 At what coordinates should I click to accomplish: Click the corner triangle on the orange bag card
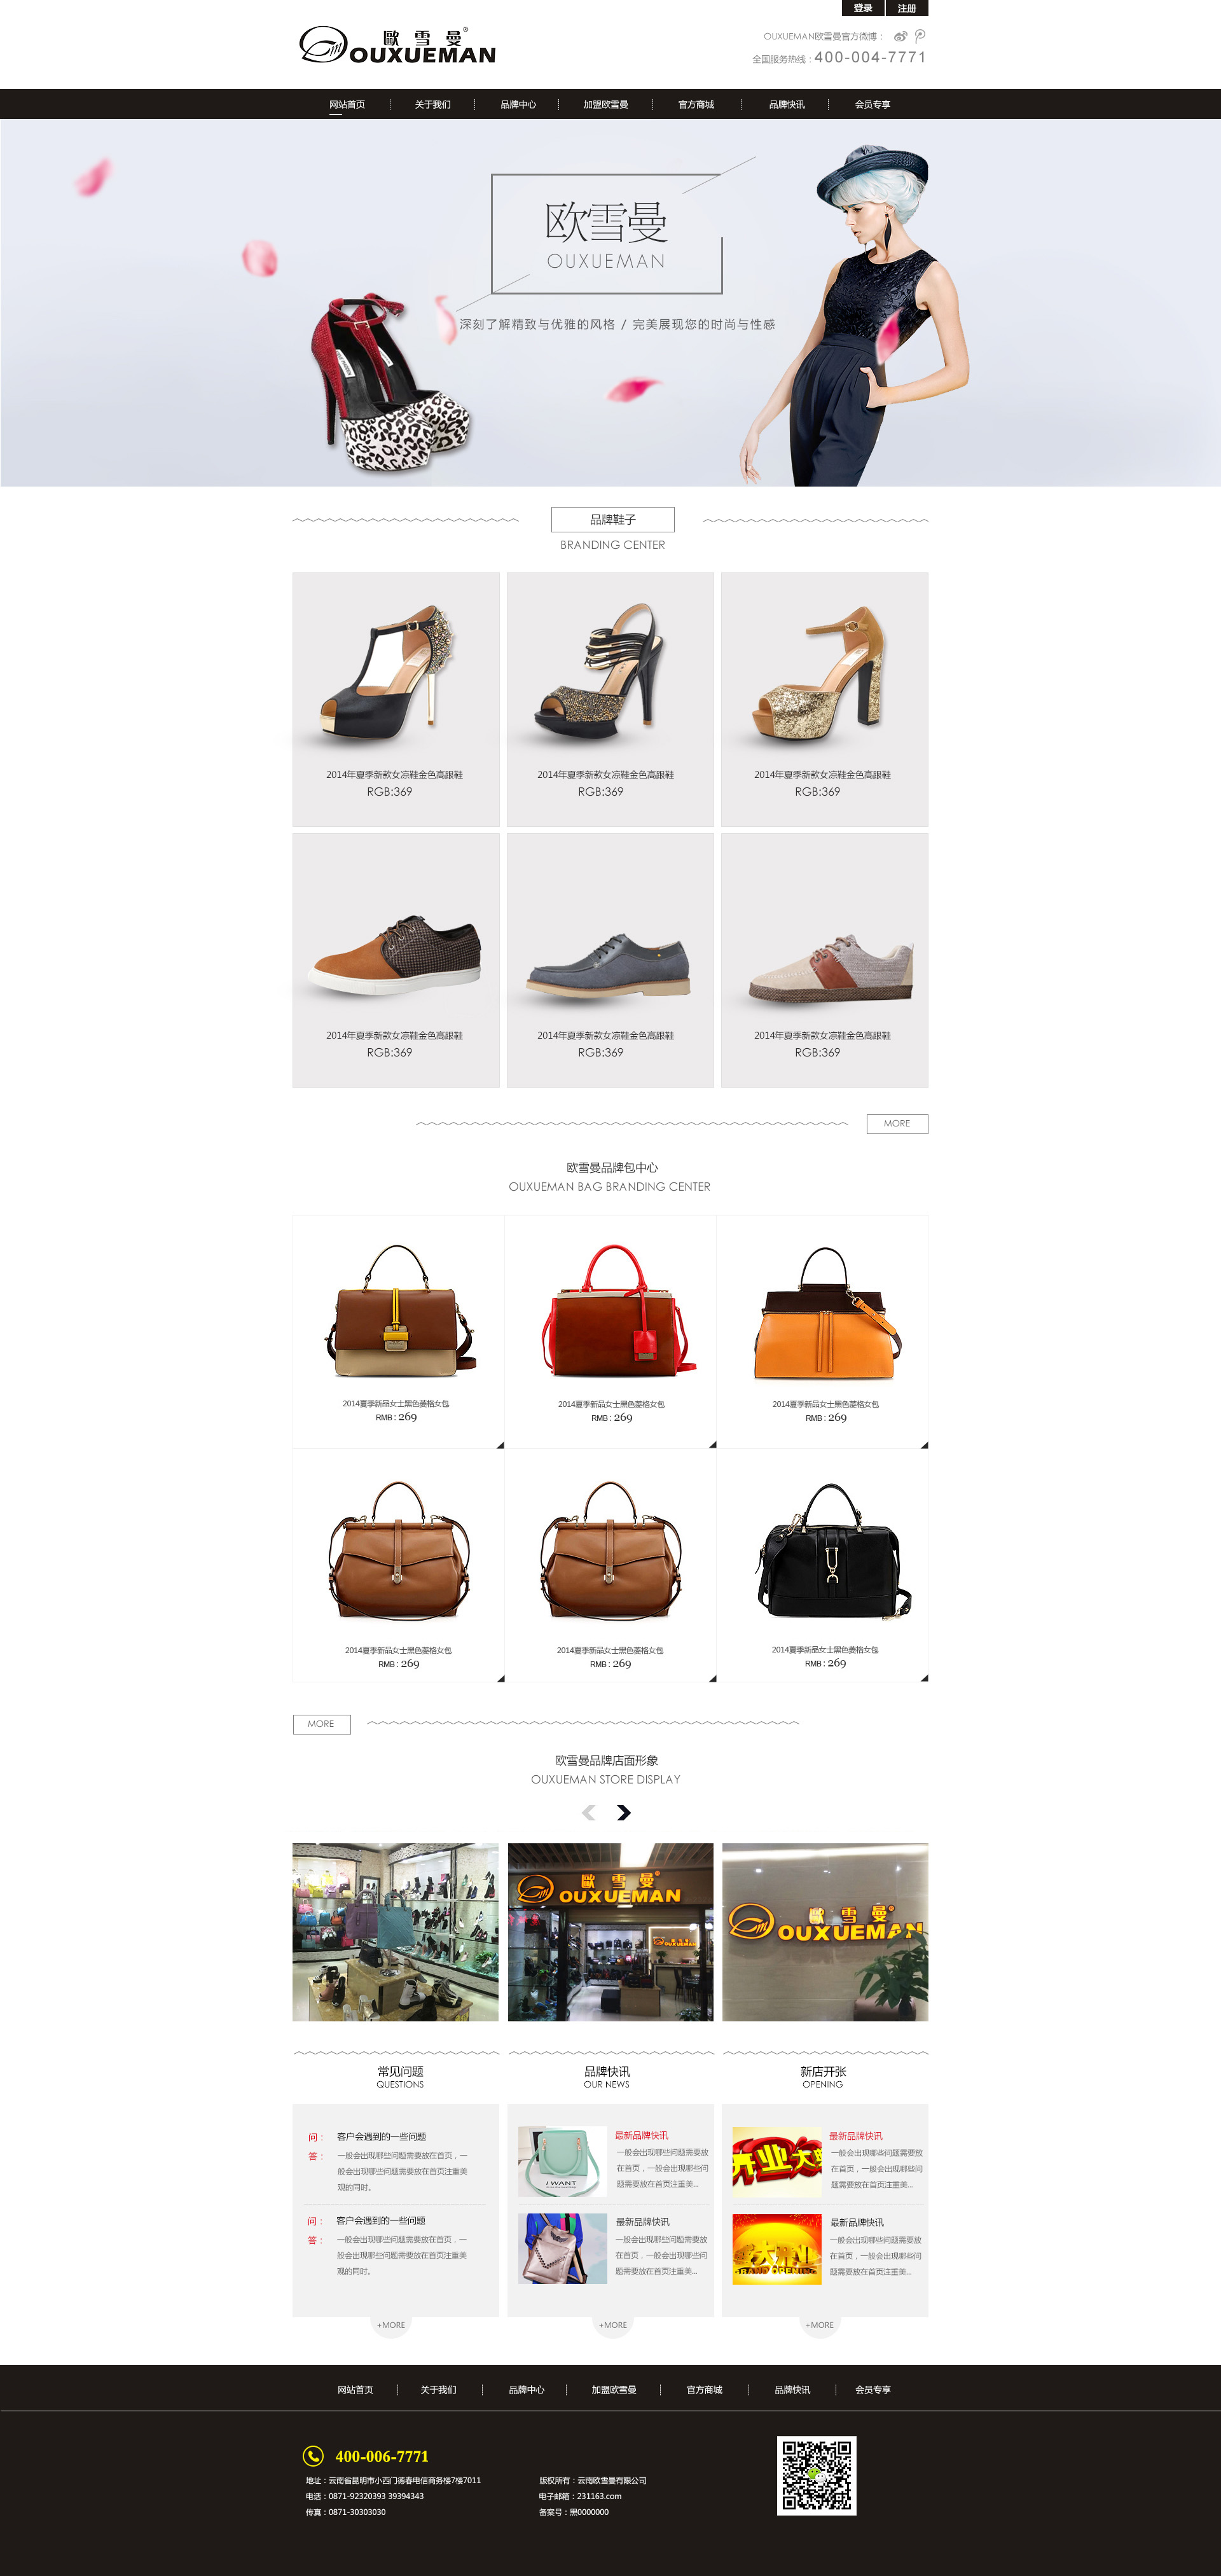click(924, 1444)
